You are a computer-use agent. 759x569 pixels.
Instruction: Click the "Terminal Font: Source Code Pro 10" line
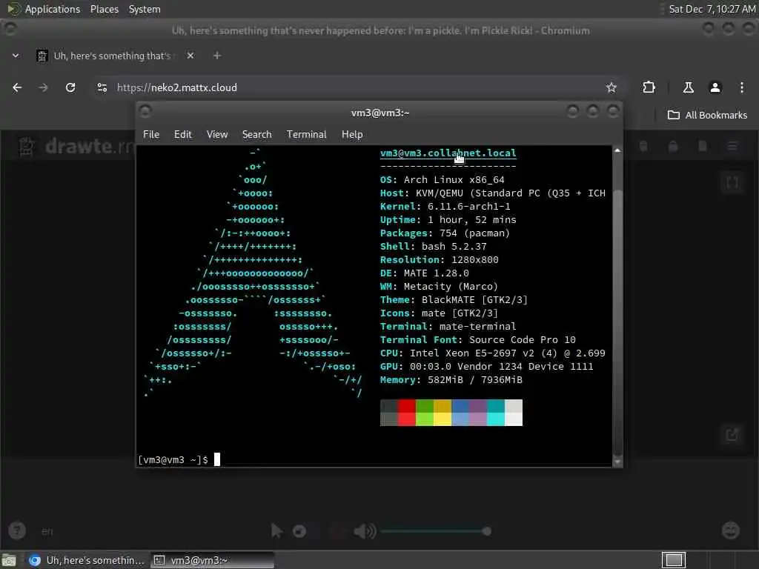pos(478,339)
